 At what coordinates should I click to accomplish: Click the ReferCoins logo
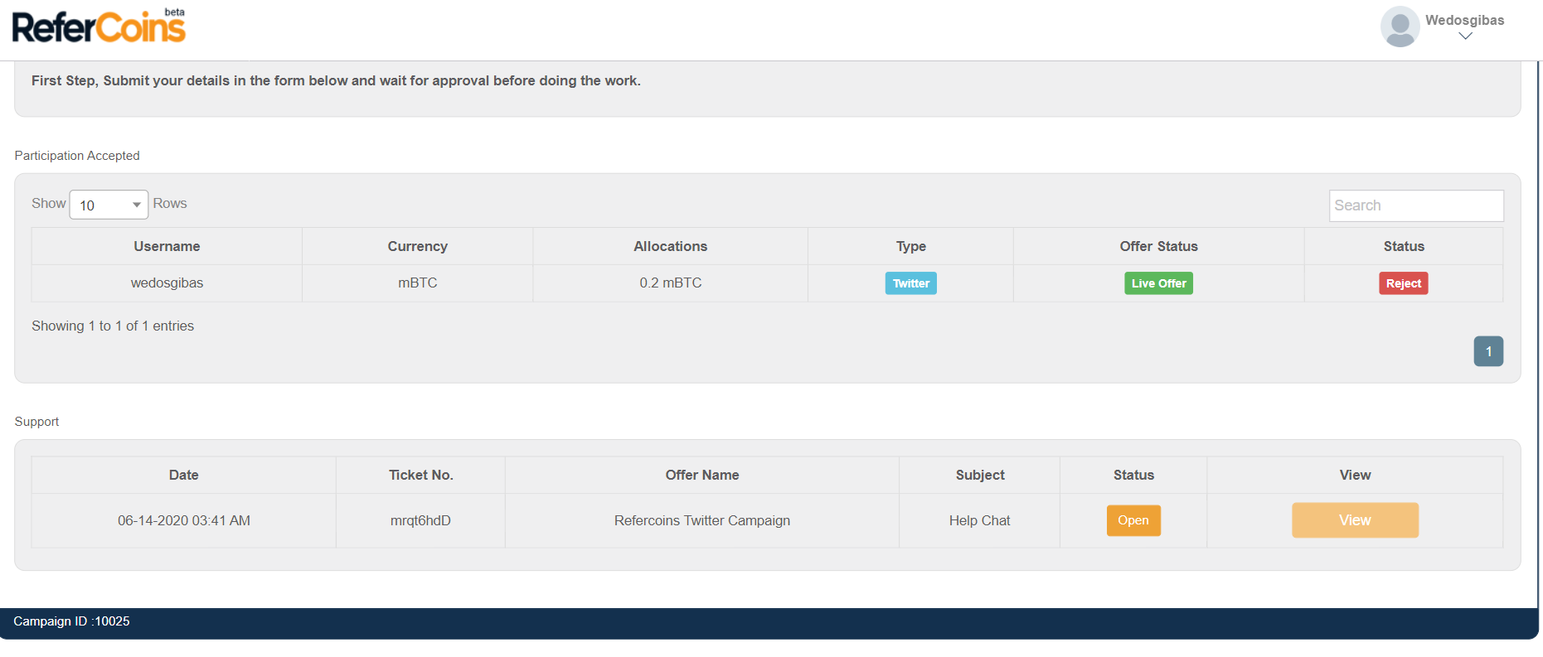pyautogui.click(x=99, y=26)
